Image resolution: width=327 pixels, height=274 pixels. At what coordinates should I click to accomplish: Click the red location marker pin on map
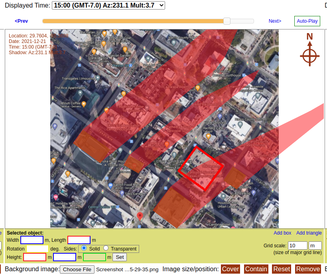pos(140,216)
